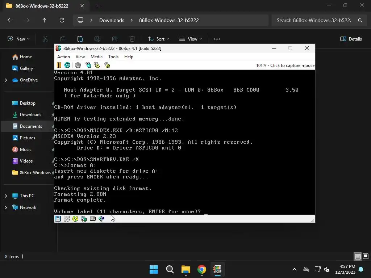
Task: Click the network status bar icon
Action: click(84, 219)
